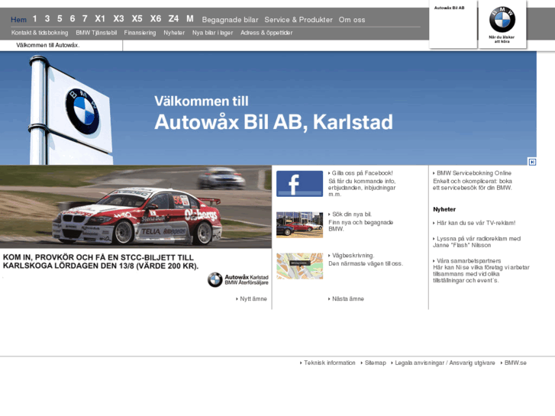The width and height of the screenshot is (555, 416).
Task: Open the Nyheter submenu link
Action: pos(174,33)
